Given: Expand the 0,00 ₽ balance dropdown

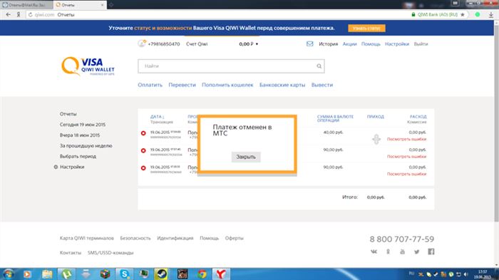Looking at the screenshot, I should pyautogui.click(x=249, y=44).
